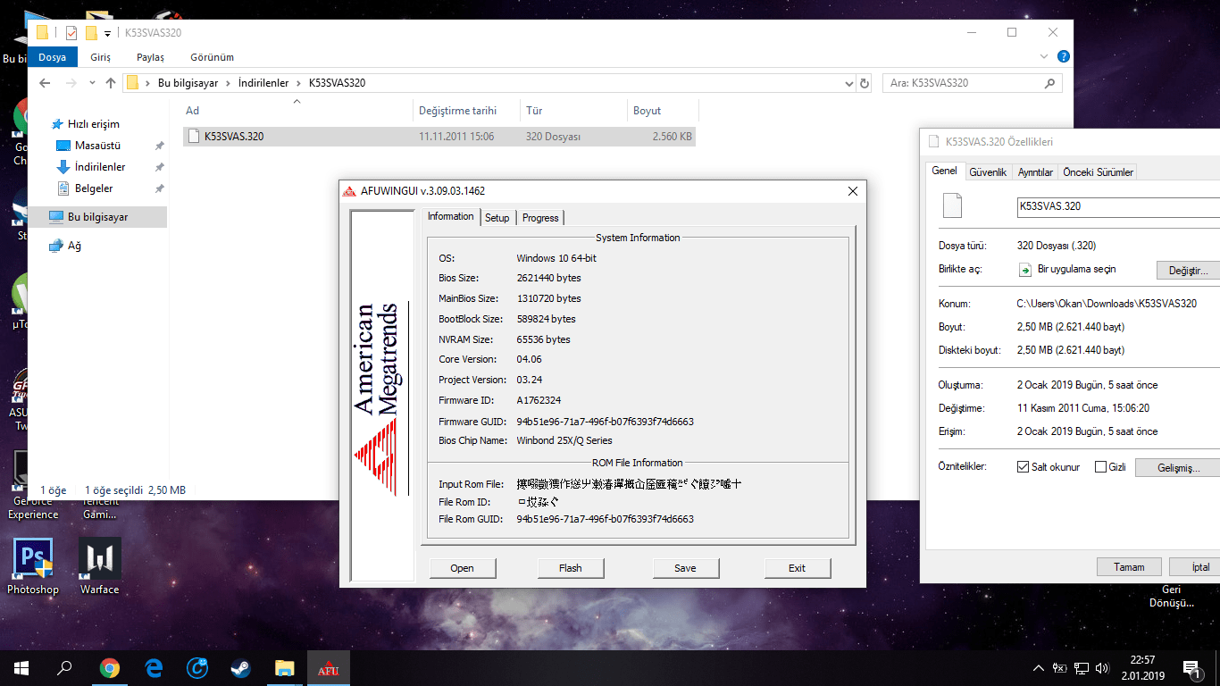Select the Information tab in AFUWINGUI
The width and height of the screenshot is (1220, 686).
click(450, 216)
